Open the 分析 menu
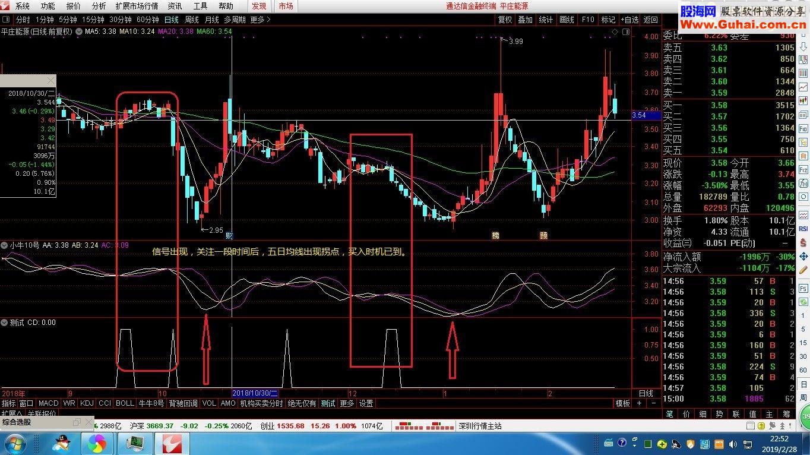The height and width of the screenshot is (455, 810). point(99,6)
